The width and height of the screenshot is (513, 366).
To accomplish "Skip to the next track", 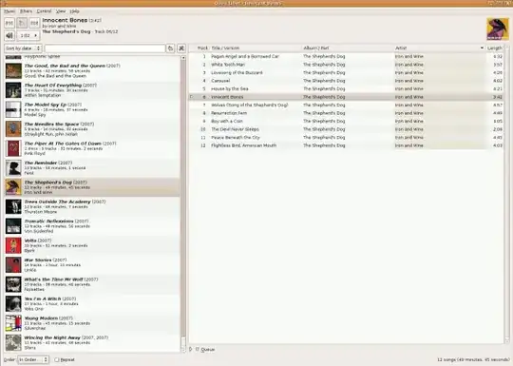I will pos(34,23).
